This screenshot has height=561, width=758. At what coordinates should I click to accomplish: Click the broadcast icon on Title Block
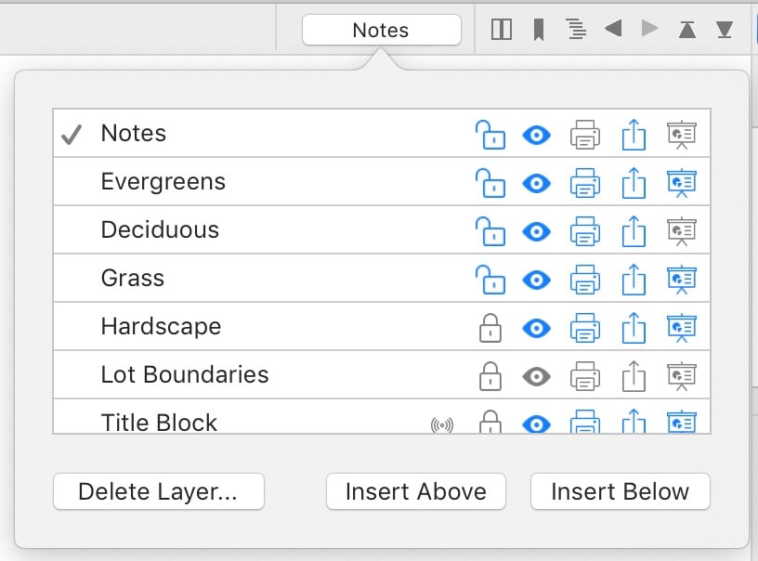coord(442,424)
